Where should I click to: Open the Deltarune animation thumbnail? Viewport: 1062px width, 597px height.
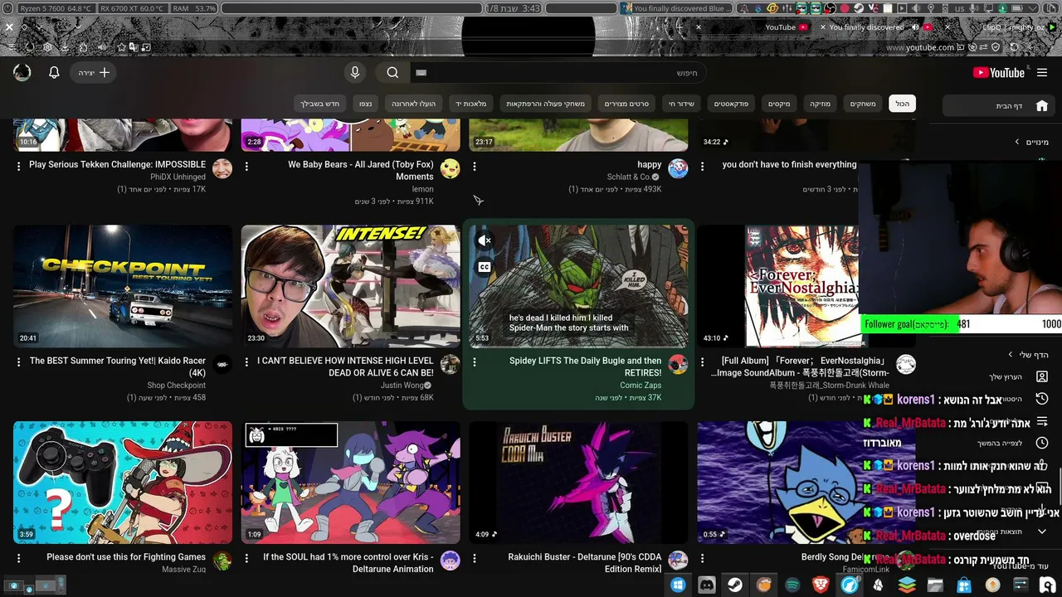click(351, 483)
